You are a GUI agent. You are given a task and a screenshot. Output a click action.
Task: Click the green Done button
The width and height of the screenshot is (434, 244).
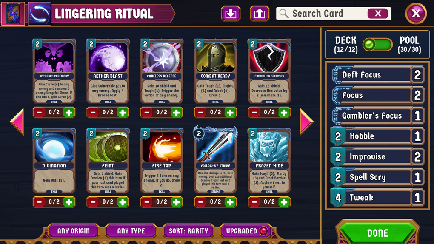click(x=377, y=233)
